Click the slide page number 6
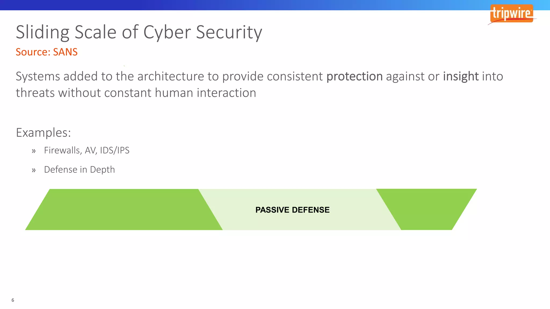This screenshot has width=550, height=309. tap(13, 300)
